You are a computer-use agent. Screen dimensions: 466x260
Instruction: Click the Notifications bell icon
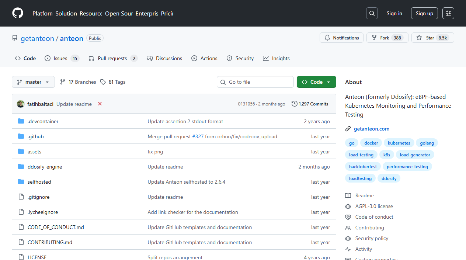(x=327, y=38)
